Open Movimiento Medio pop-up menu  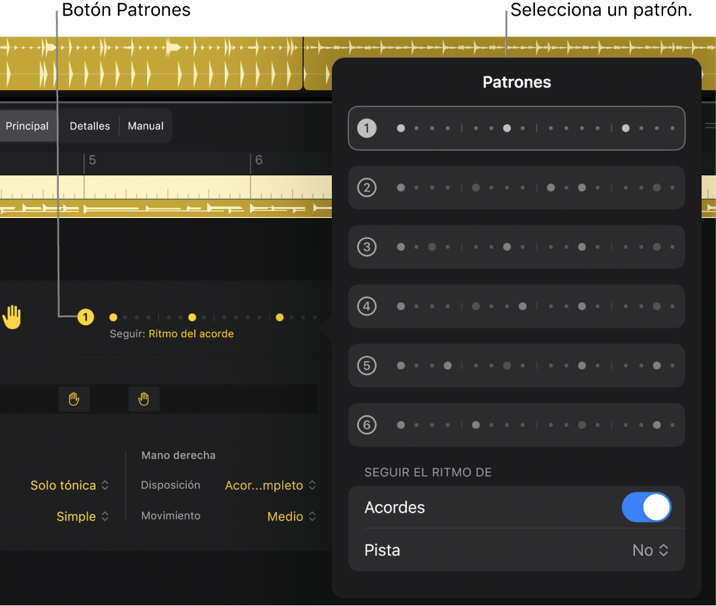pos(291,516)
